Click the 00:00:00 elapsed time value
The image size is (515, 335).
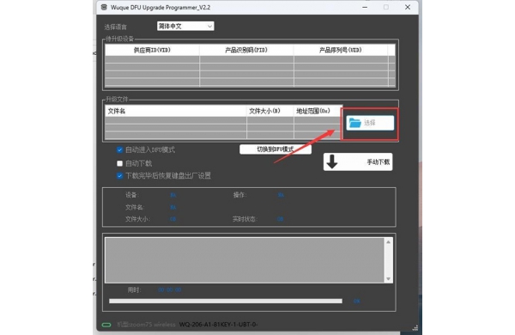coord(169,290)
